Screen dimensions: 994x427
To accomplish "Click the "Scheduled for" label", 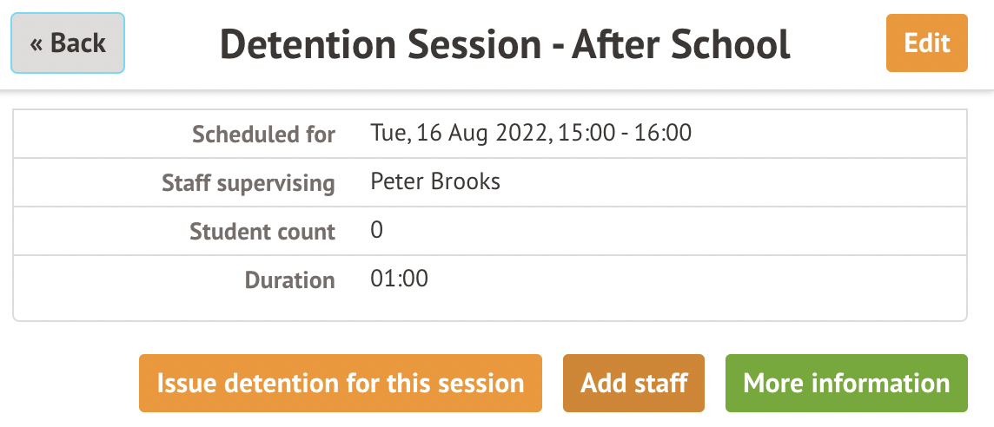I will pyautogui.click(x=263, y=135).
